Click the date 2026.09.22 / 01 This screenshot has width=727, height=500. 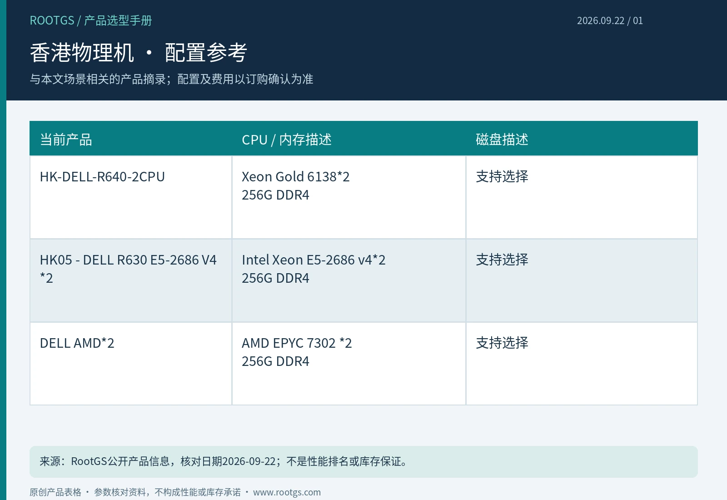coord(610,20)
